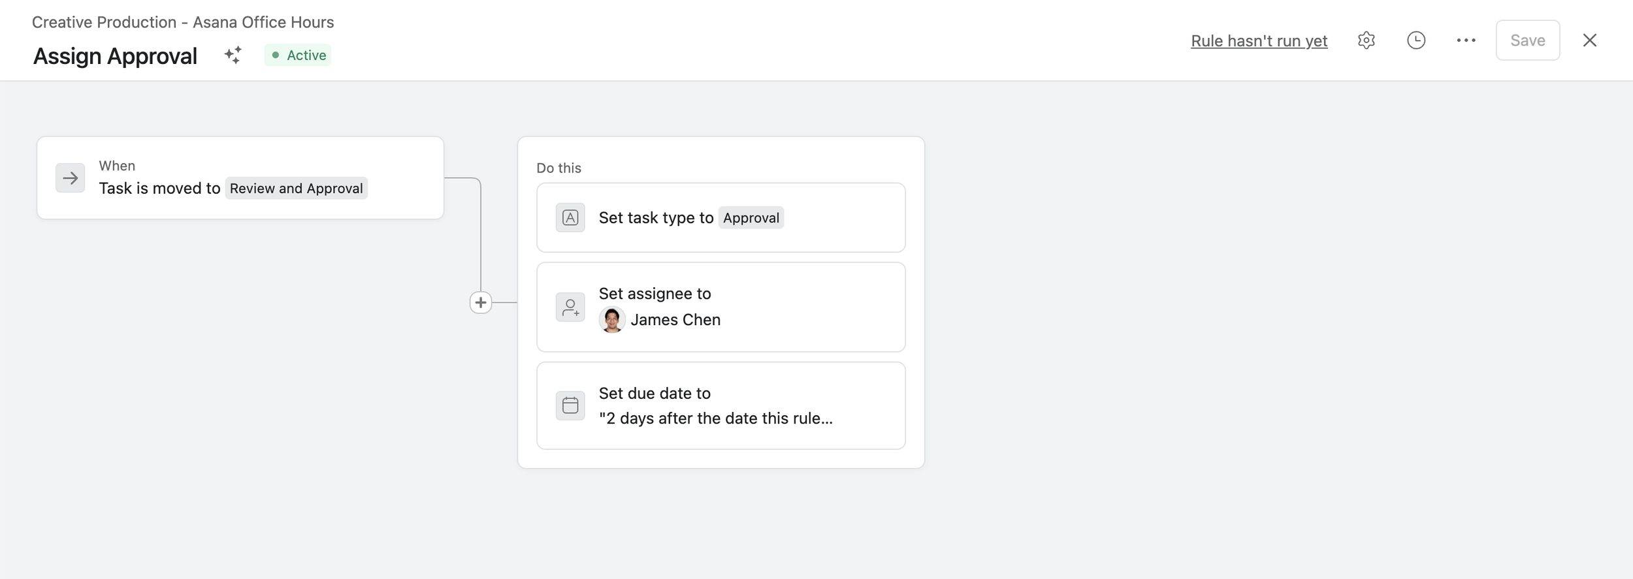Viewport: 1633px width, 579px height.
Task: View rule run history clock icon
Action: pyautogui.click(x=1415, y=40)
